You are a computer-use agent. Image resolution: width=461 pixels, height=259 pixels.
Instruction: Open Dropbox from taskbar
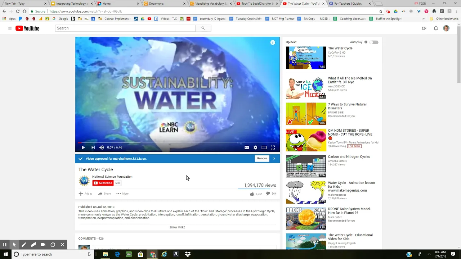pyautogui.click(x=188, y=254)
